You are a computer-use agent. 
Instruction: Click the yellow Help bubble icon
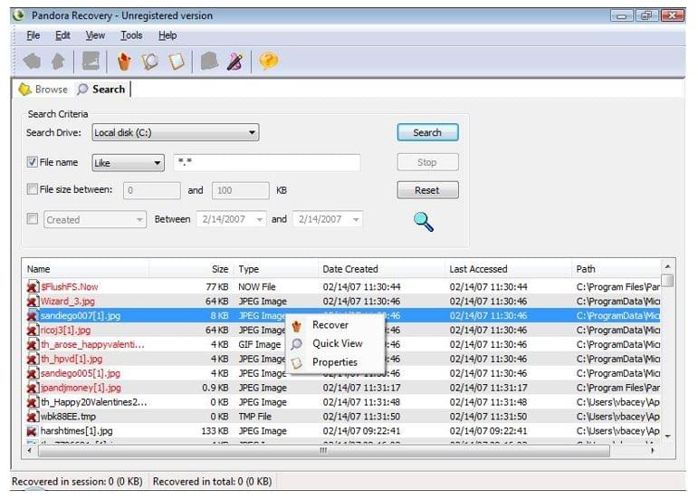click(x=268, y=61)
